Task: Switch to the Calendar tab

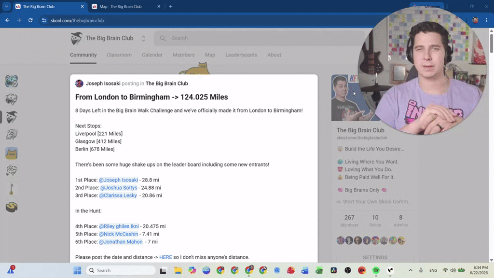Action: pos(152,55)
